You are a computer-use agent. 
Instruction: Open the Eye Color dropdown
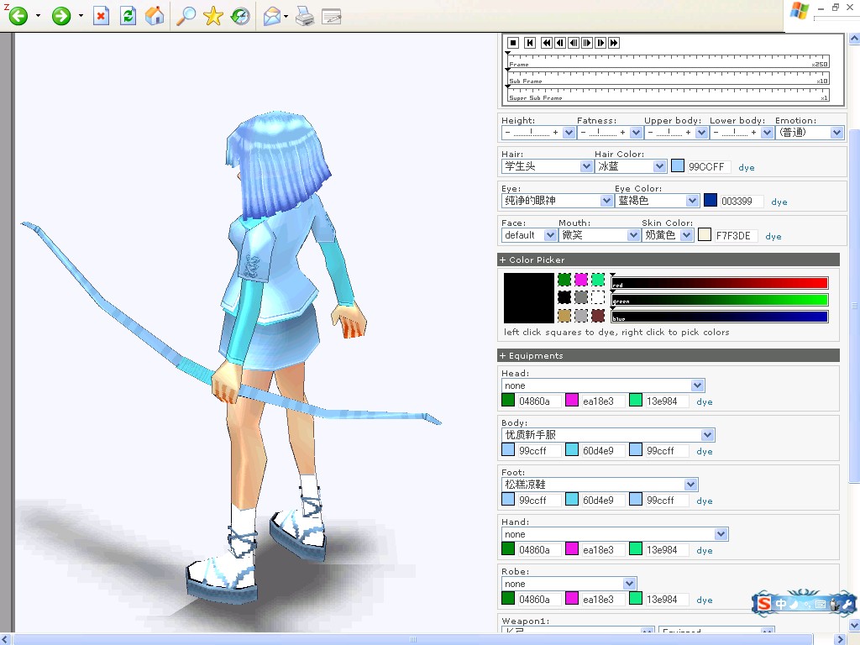657,201
